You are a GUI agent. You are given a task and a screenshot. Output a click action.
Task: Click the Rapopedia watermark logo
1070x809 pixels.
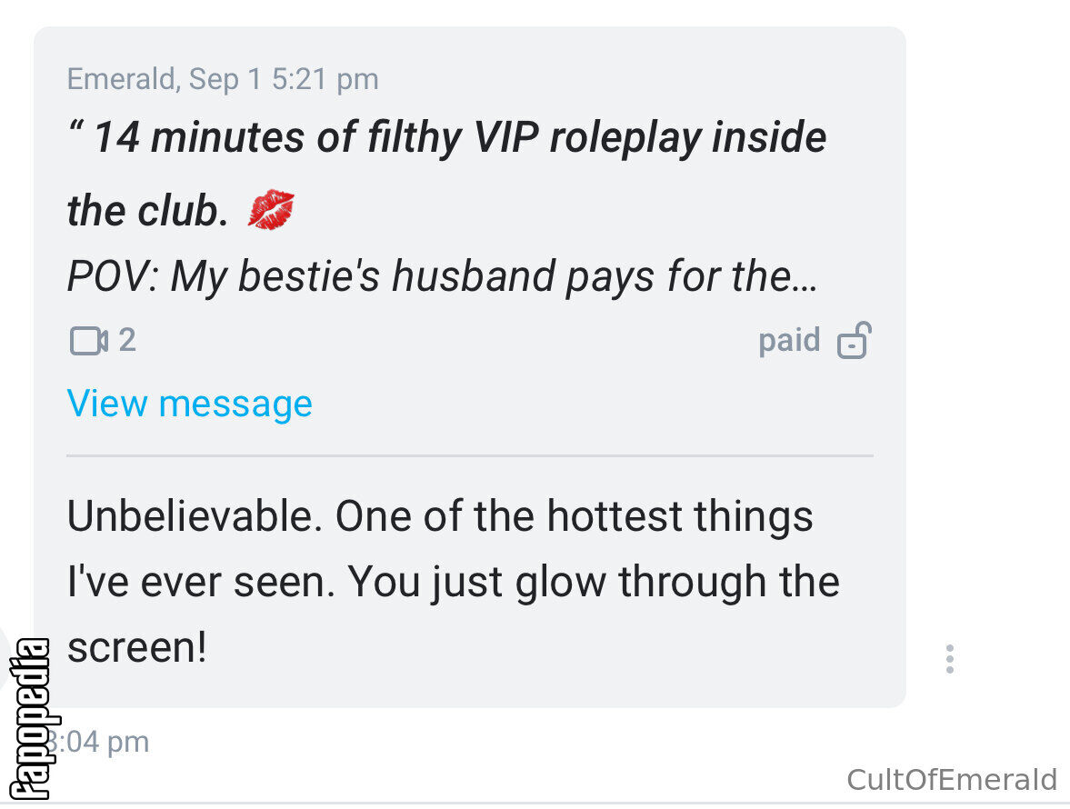coord(30,719)
